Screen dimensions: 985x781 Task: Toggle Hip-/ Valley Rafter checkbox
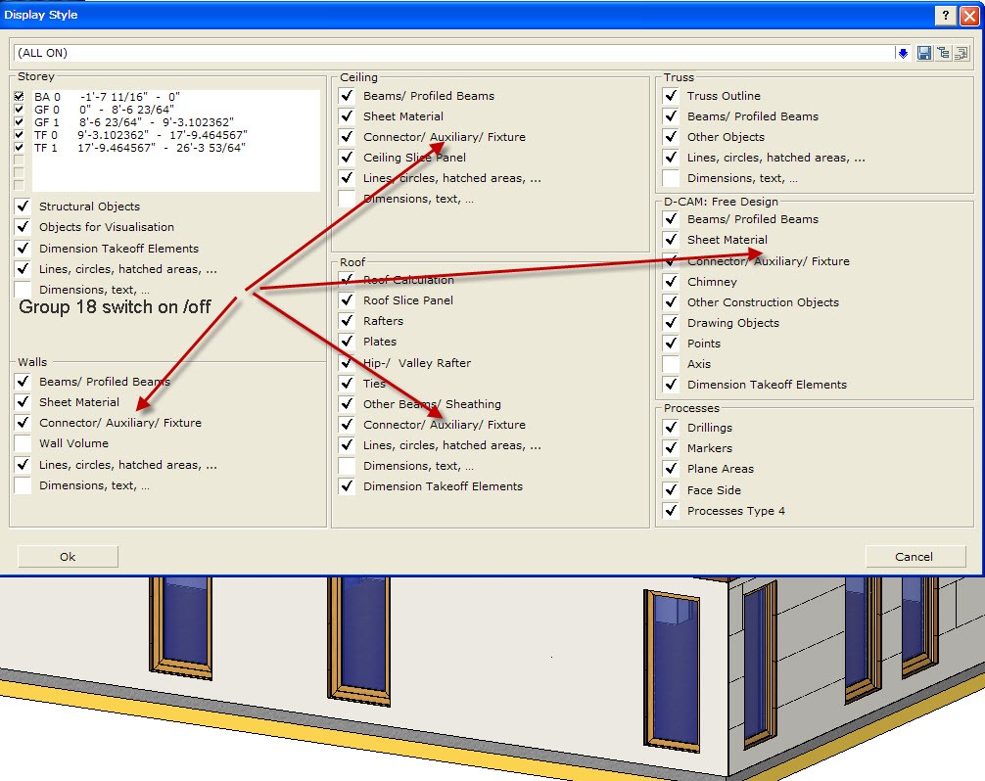[347, 362]
